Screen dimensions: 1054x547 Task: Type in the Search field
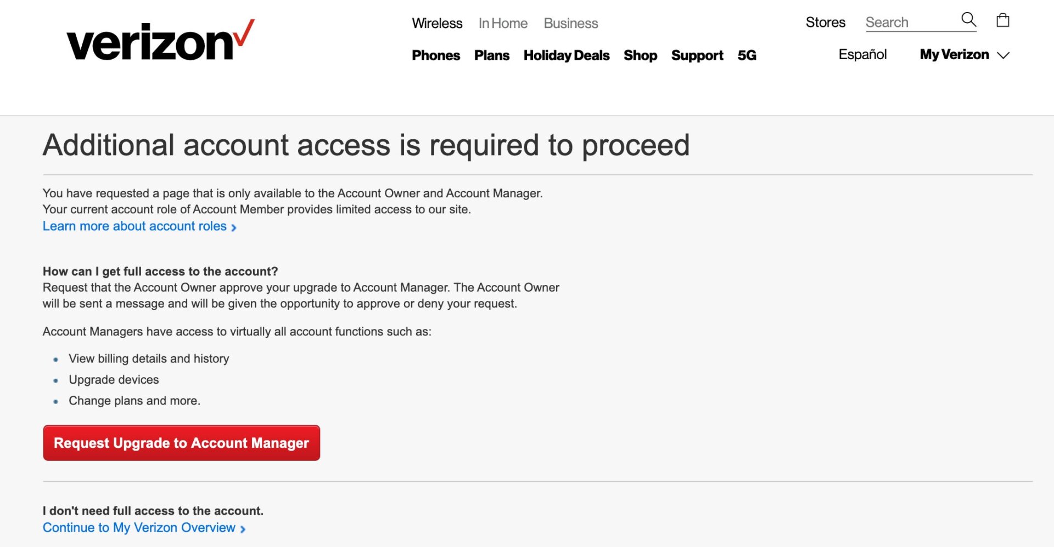(x=910, y=22)
